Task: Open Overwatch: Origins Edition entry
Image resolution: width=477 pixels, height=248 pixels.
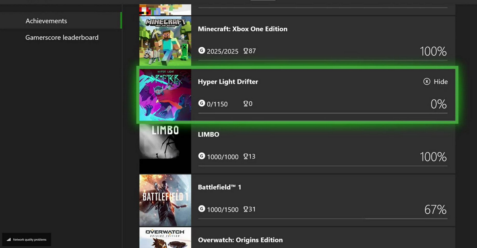Action: point(240,240)
